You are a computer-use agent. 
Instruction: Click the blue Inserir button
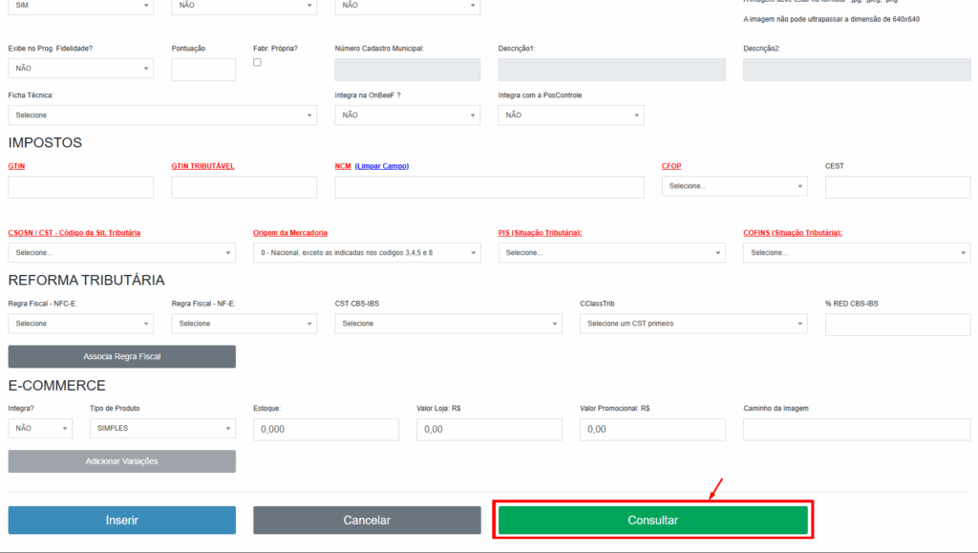pyautogui.click(x=121, y=521)
